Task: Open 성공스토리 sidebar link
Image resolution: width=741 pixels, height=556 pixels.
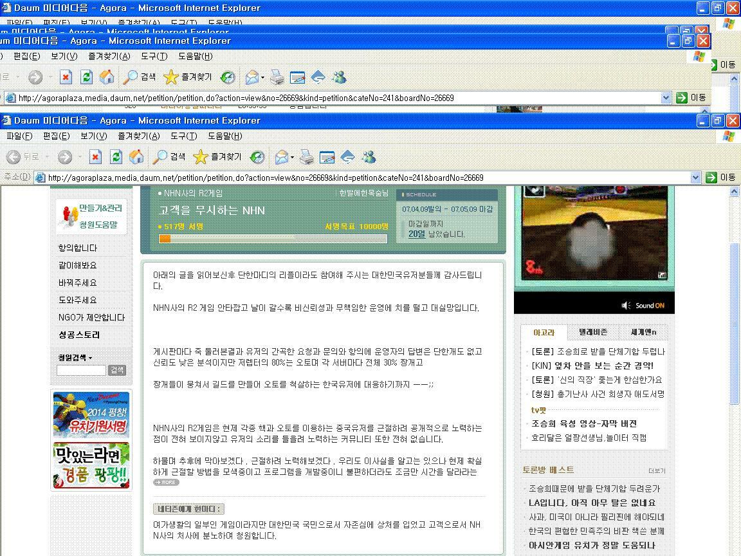Action: point(79,335)
